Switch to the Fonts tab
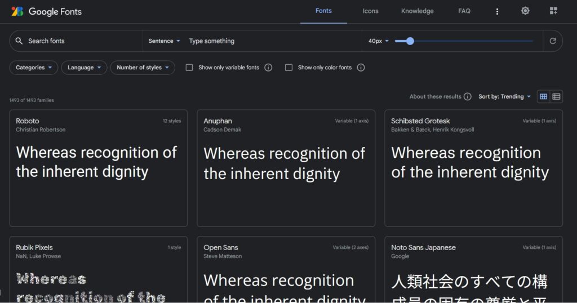The image size is (577, 303). coord(323,11)
